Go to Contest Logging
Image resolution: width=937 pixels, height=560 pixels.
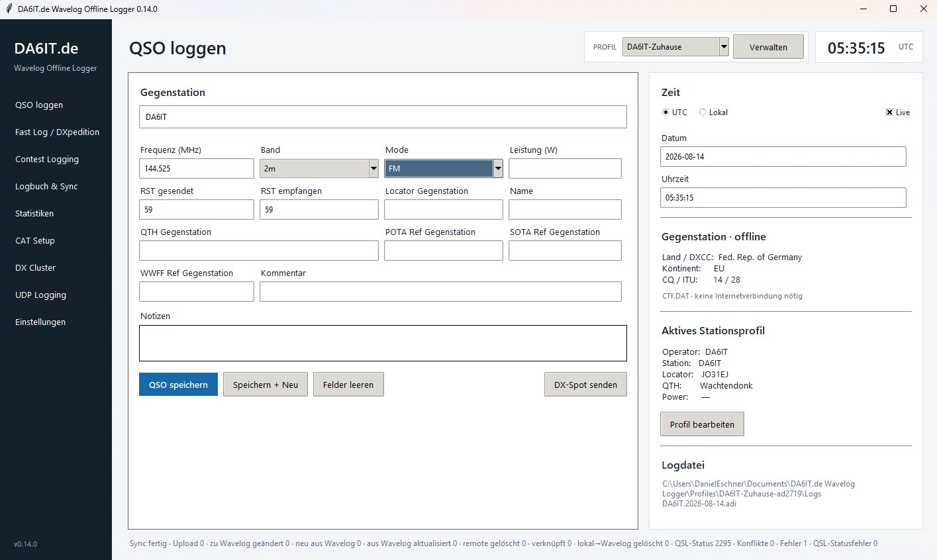[x=47, y=159]
